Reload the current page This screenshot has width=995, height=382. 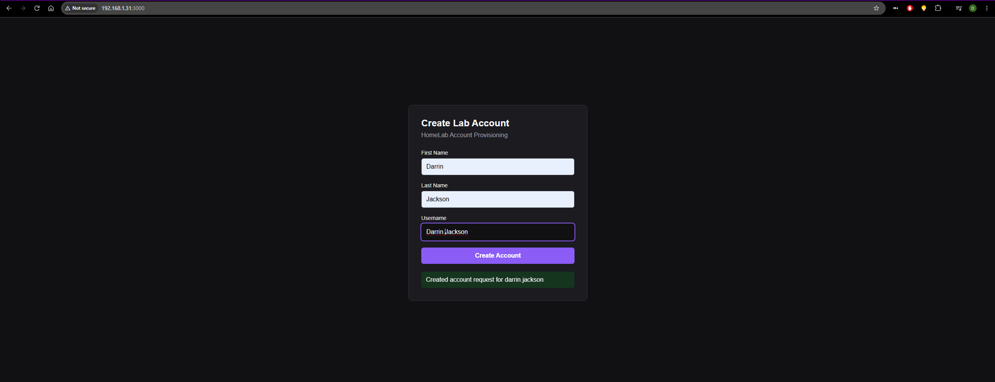tap(37, 8)
